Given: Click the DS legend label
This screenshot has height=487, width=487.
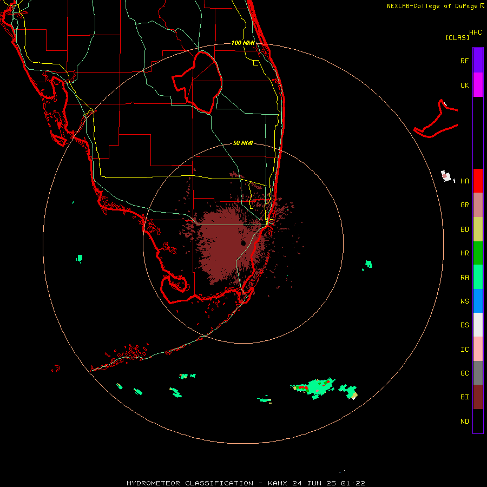Looking at the screenshot, I should (x=464, y=325).
